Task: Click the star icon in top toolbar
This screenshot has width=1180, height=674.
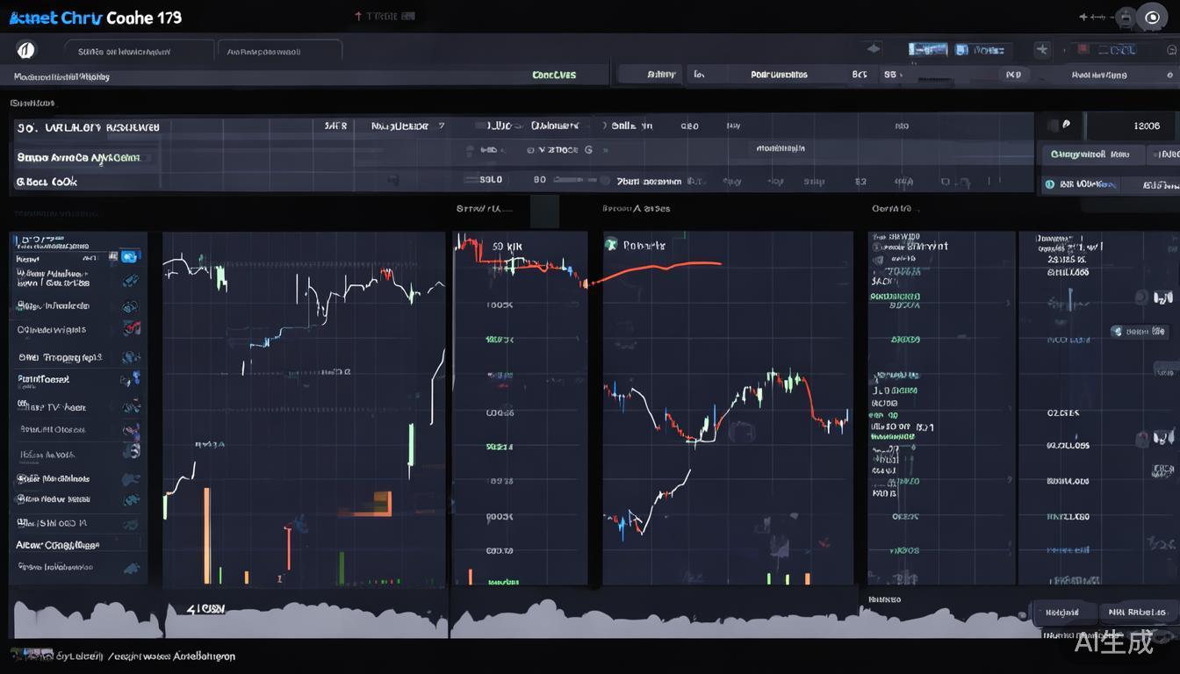Action: coord(1042,50)
